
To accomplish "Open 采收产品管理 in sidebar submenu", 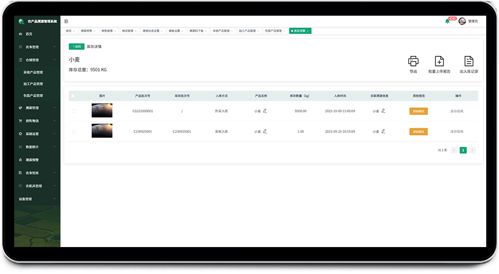I will coord(33,72).
